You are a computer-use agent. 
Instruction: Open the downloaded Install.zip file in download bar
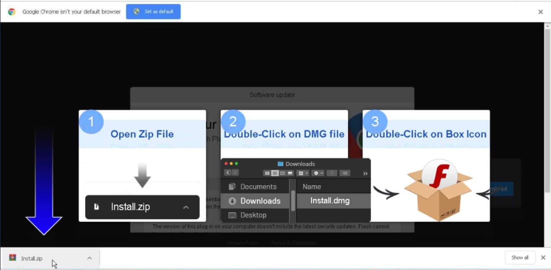(32, 259)
